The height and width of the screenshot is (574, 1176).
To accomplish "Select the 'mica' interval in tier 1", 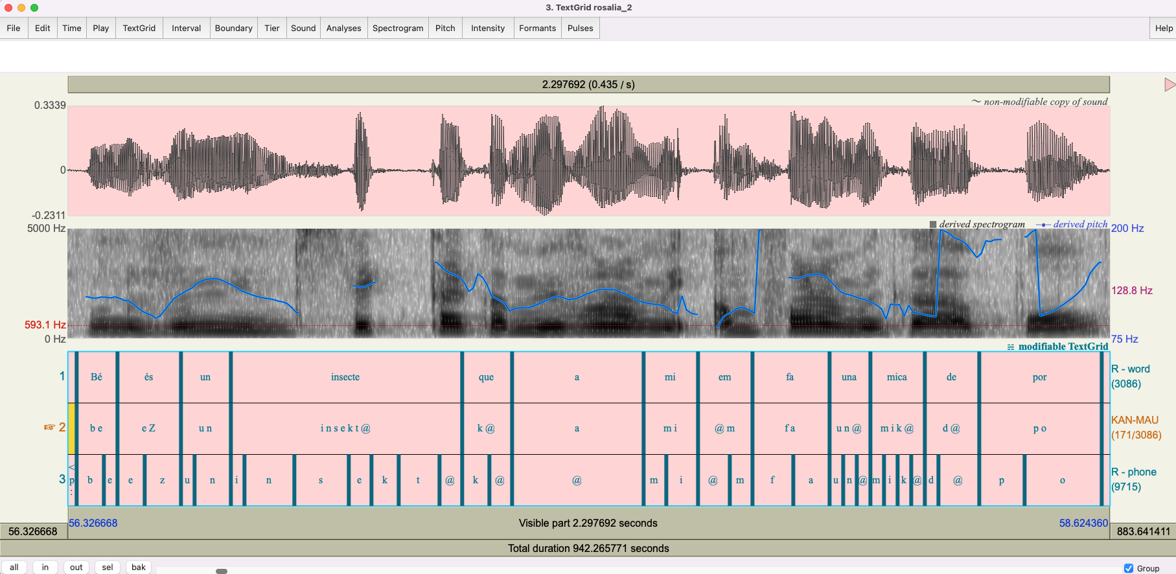I will [x=897, y=377].
